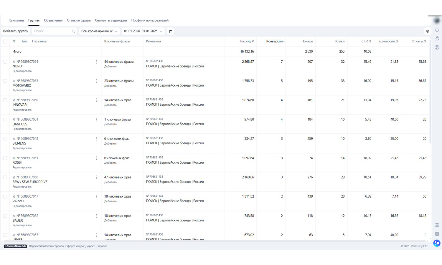Open notifications bell in right sidebar
The height and width of the screenshot is (265, 442).
click(437, 29)
